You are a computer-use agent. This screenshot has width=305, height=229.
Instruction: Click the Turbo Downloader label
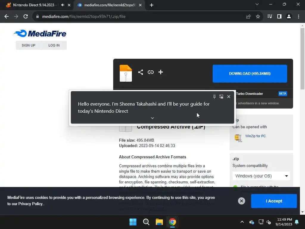click(x=249, y=94)
